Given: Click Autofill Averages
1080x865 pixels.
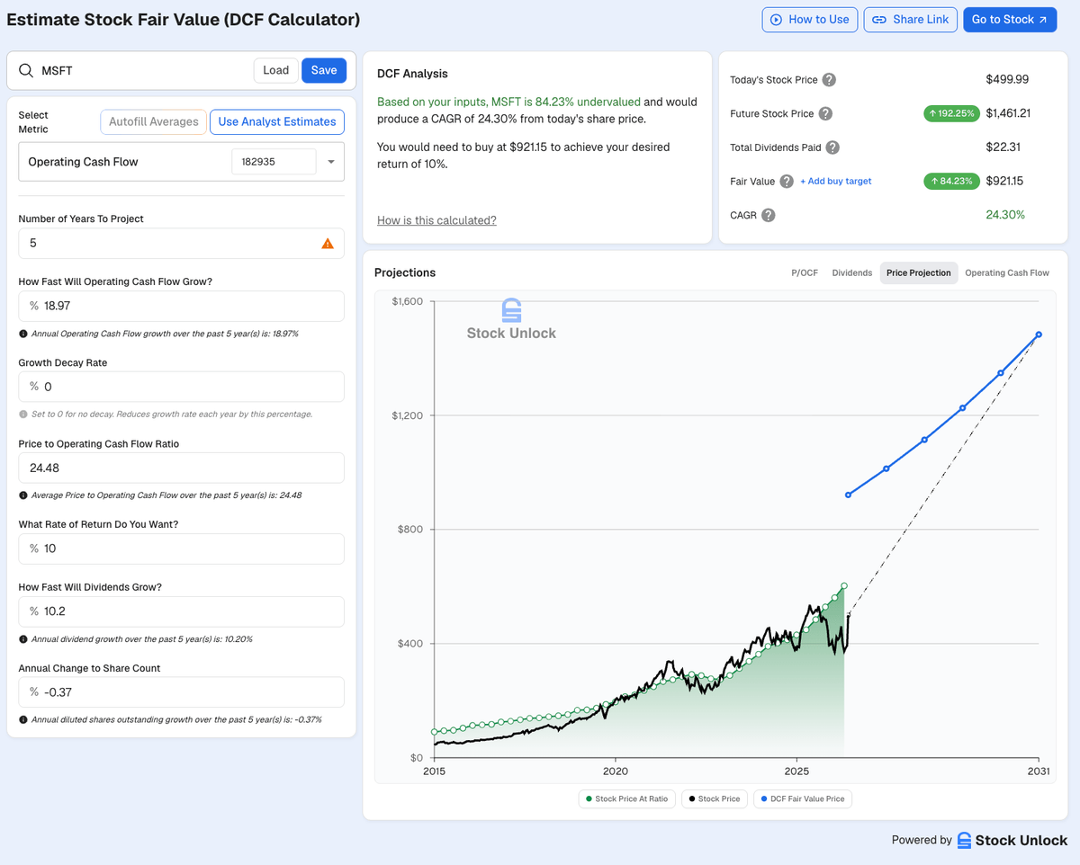Looking at the screenshot, I should pyautogui.click(x=154, y=122).
